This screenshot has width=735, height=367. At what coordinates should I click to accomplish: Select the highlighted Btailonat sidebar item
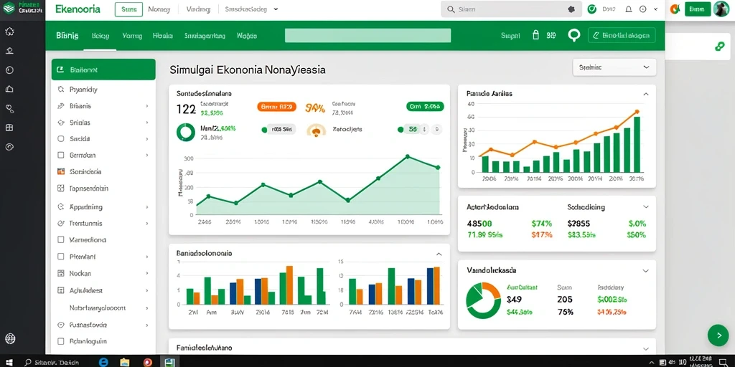pos(103,70)
